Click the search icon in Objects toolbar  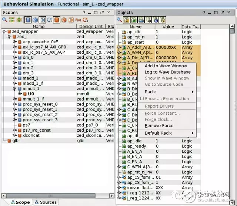tap(120, 20)
